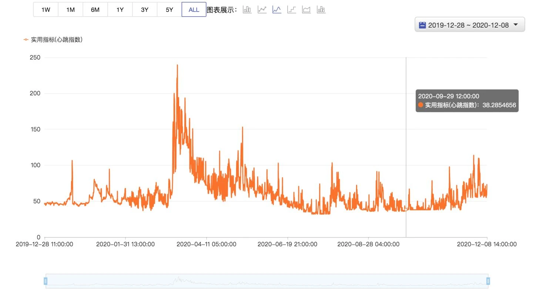Viewport: 533px width, 290px height.
Task: Switch to the step line chart icon
Action: pyautogui.click(x=292, y=10)
